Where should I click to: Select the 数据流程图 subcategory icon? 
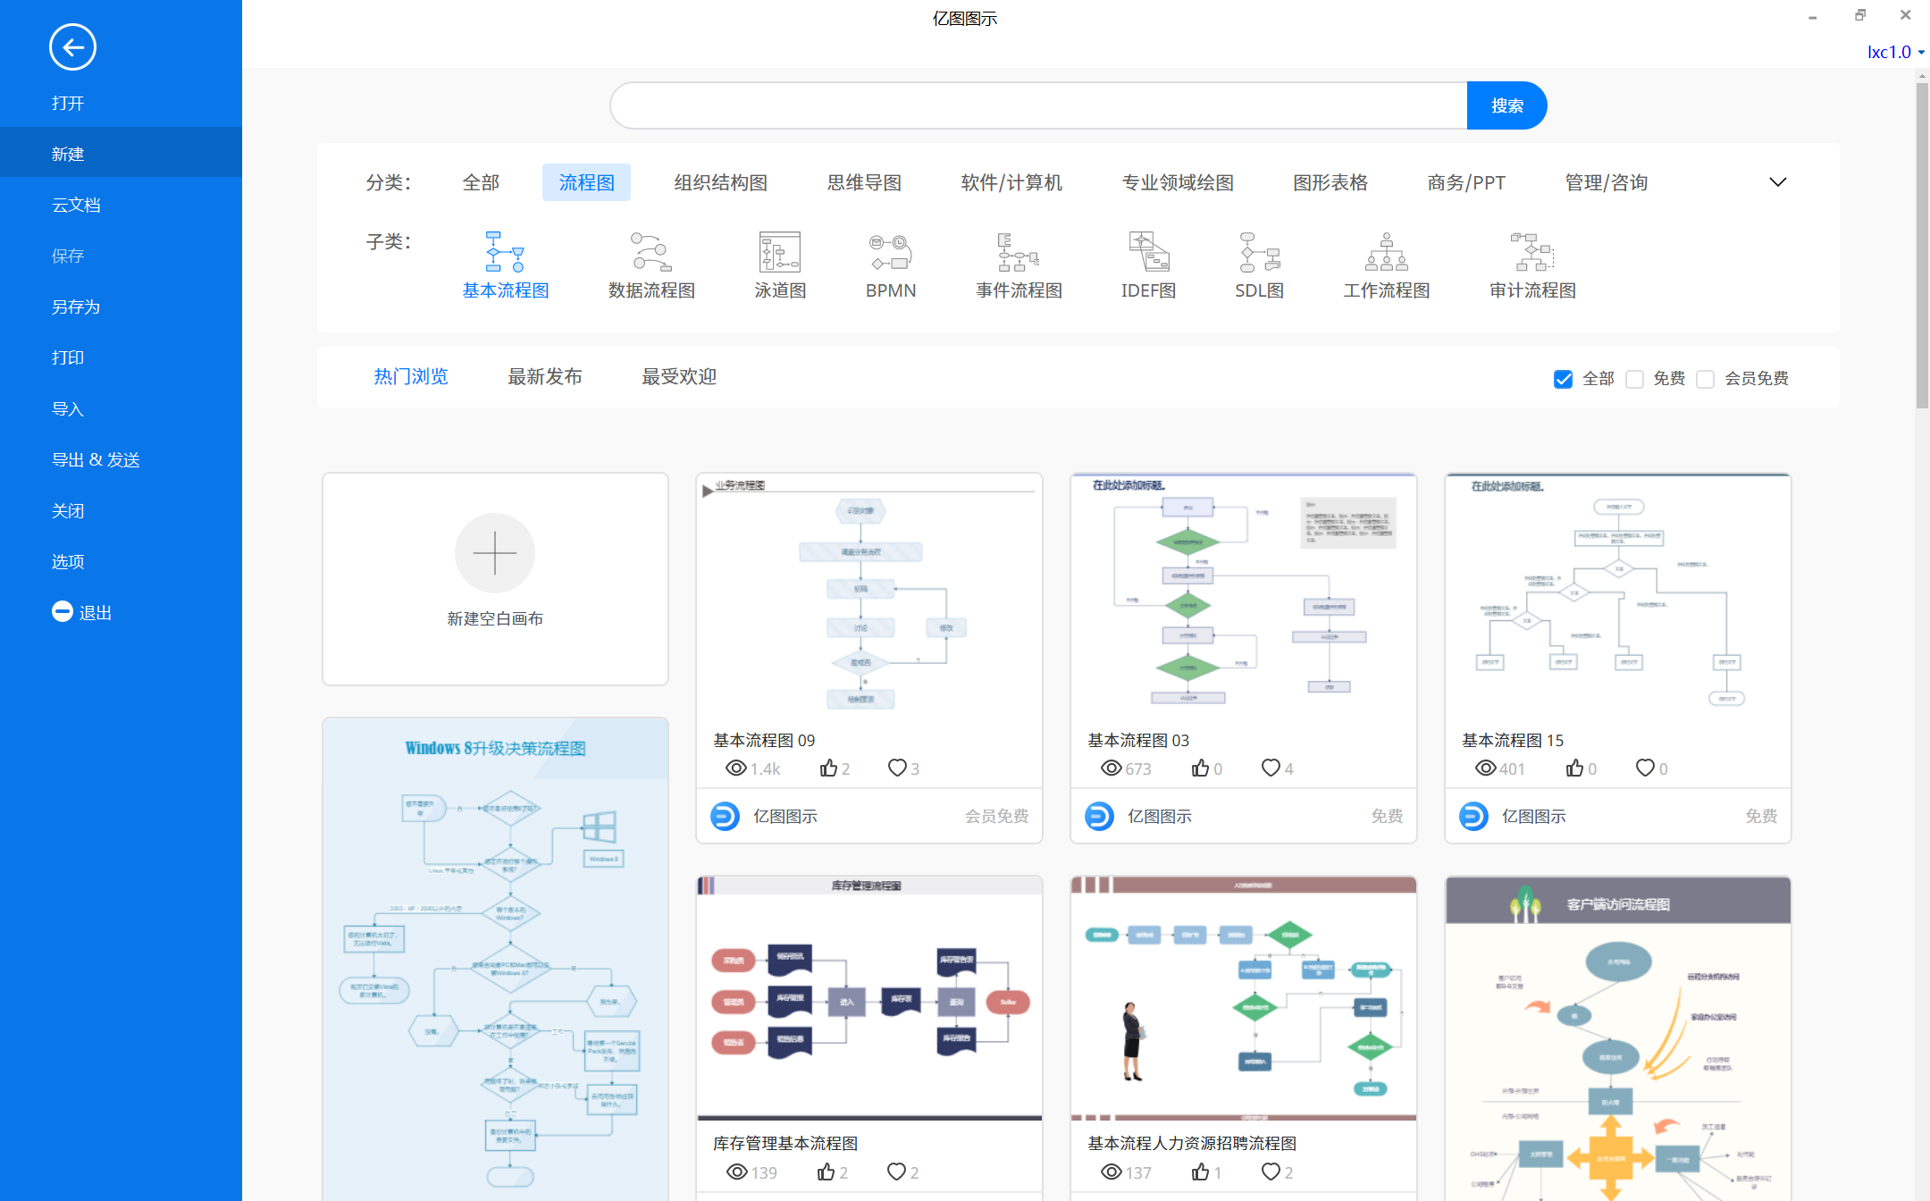click(651, 252)
